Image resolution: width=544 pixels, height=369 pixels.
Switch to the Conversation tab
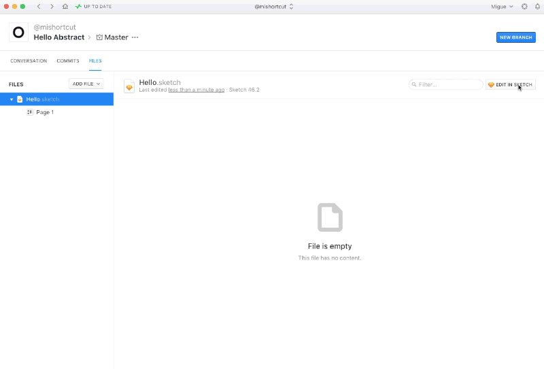click(29, 60)
